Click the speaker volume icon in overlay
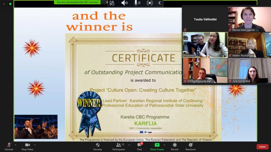271x152 pixels. [x=124, y=3]
